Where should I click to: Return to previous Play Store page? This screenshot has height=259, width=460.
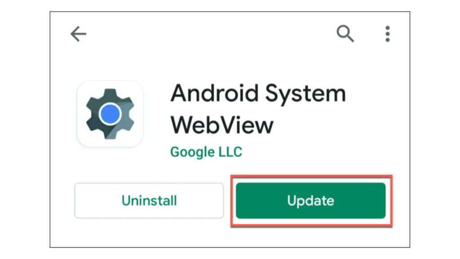coord(78,34)
